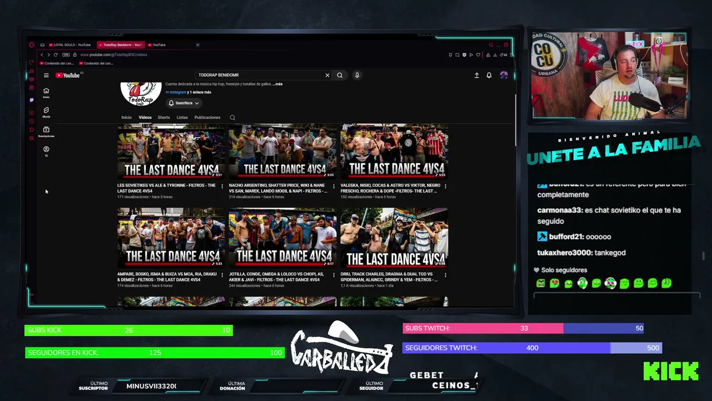Viewport: 712px width, 401px height.
Task: Expand channel description with ...más
Action: pyautogui.click(x=278, y=84)
